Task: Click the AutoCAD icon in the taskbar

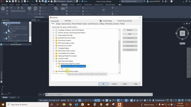Action: point(119,104)
